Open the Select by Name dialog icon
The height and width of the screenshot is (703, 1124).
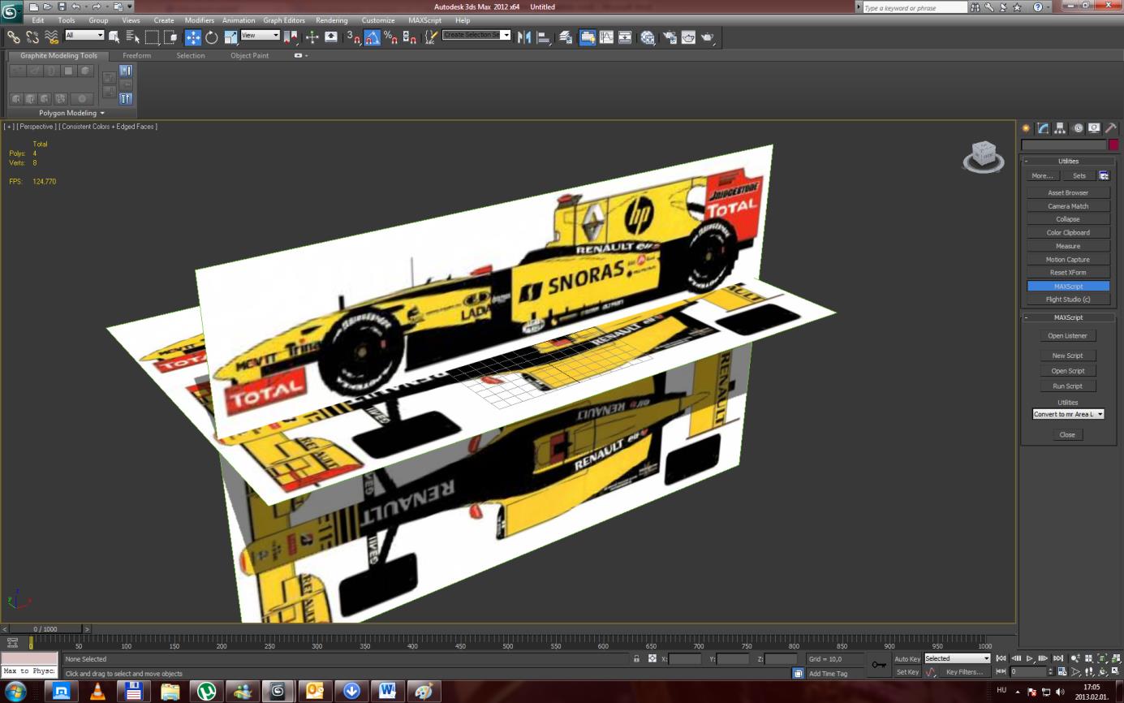(132, 37)
